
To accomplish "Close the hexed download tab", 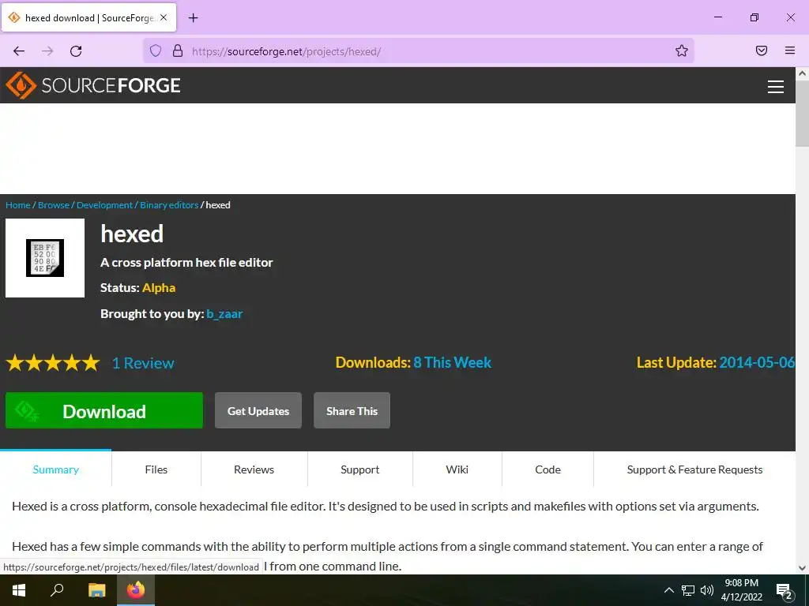I will pyautogui.click(x=164, y=17).
